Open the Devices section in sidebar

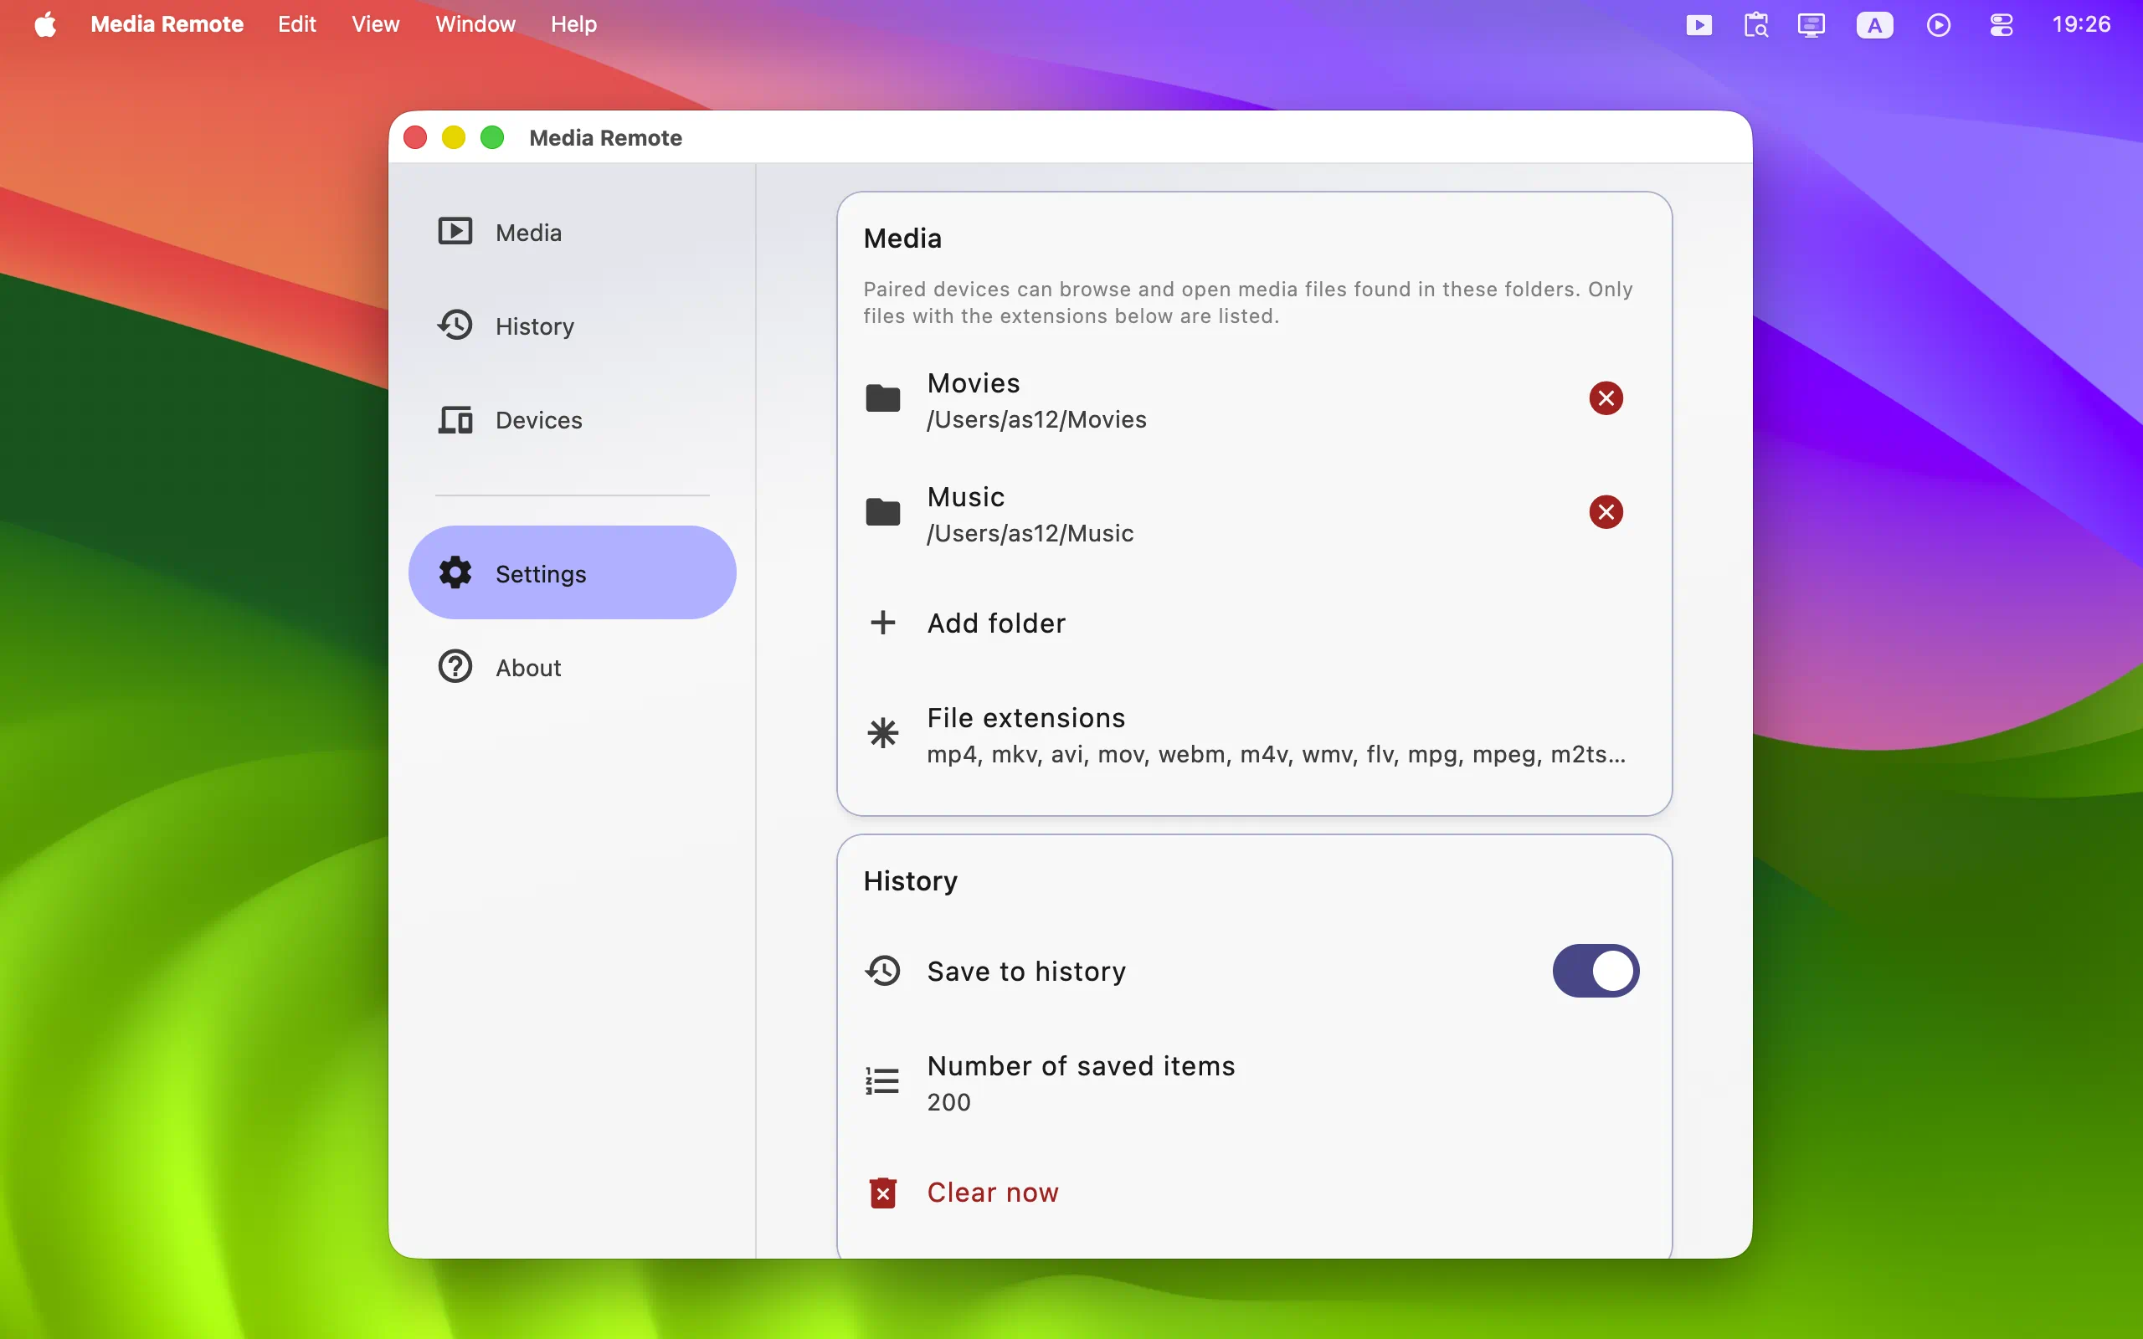pos(572,420)
